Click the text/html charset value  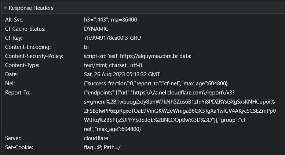[x=113, y=65]
